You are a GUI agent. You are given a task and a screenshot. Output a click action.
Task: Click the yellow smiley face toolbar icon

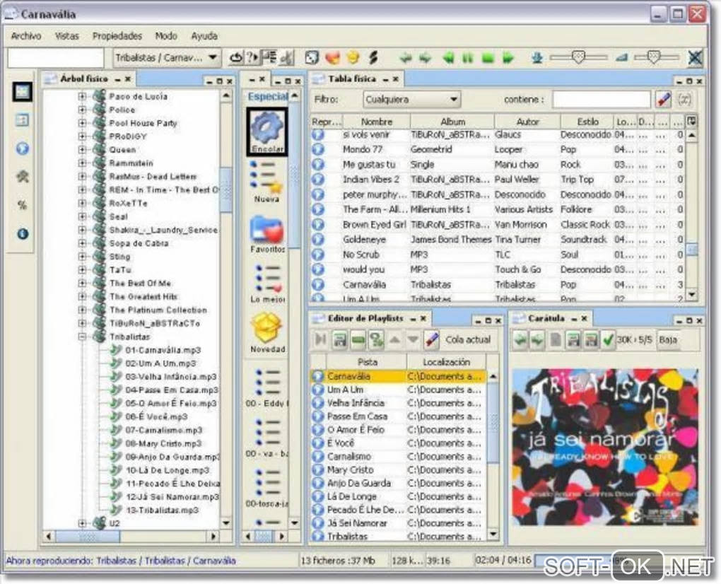pyautogui.click(x=353, y=58)
